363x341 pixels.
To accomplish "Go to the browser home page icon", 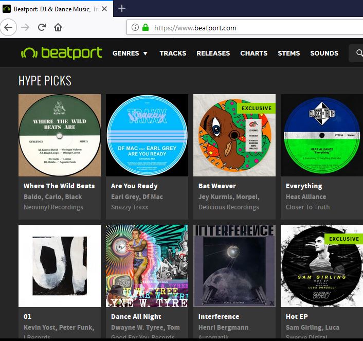I will coord(58,27).
